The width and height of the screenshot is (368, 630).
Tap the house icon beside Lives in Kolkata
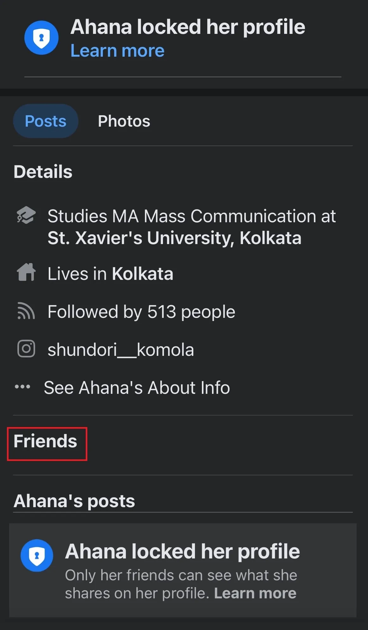tap(26, 272)
